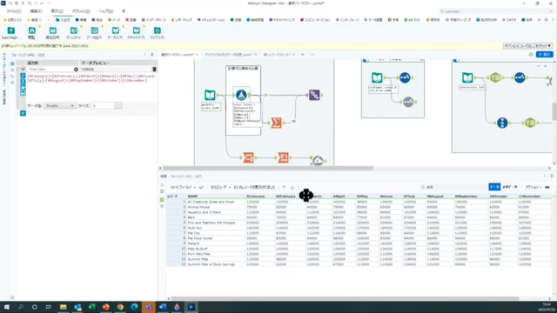This screenshot has height=313, width=557.
Task: Expand the 13/13 fields dropdown
Action: [183, 187]
